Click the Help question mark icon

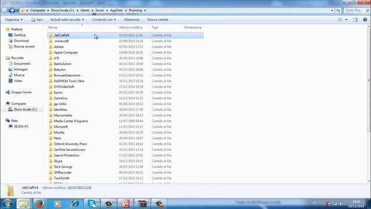(x=365, y=20)
